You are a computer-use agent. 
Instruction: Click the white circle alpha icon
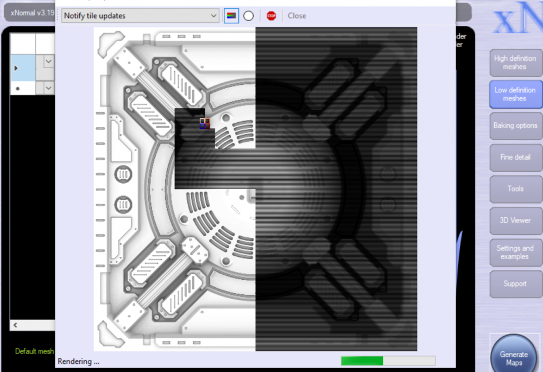click(249, 16)
